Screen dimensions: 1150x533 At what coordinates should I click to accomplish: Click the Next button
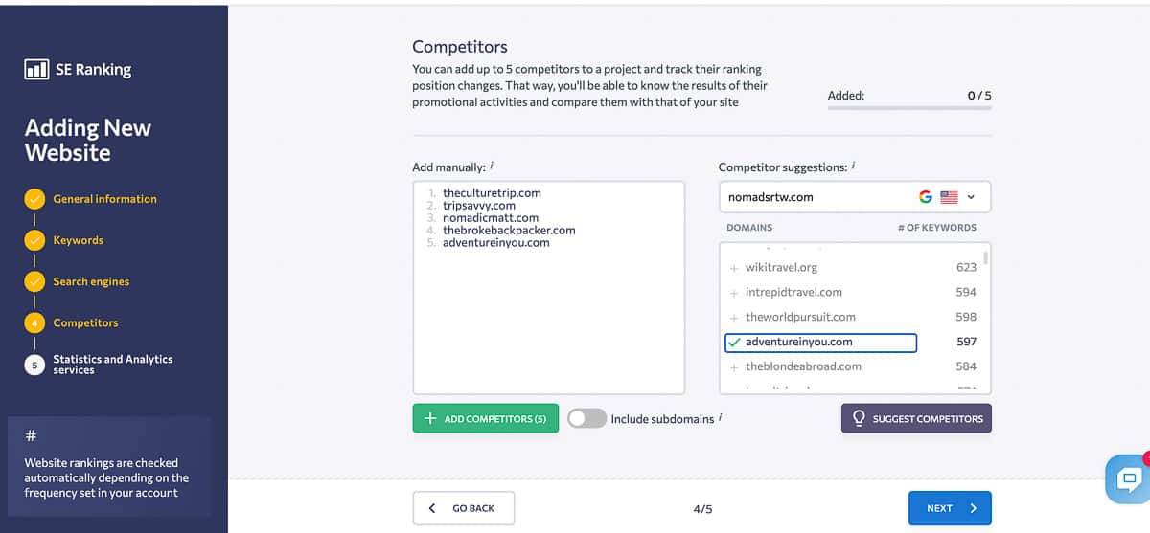(x=949, y=508)
